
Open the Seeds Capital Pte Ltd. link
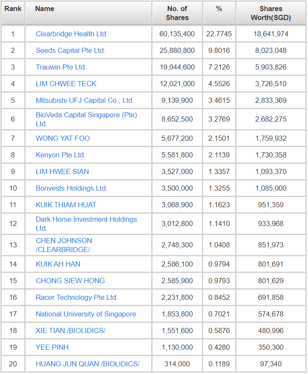click(71, 51)
